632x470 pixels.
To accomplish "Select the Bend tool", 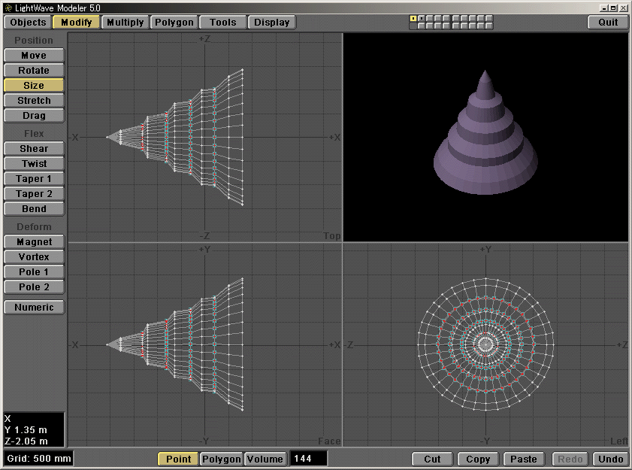I will (x=33, y=208).
